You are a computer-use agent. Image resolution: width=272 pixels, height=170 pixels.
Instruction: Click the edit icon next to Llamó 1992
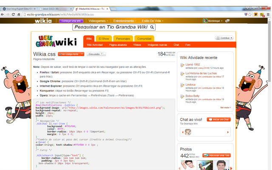pos(182,65)
